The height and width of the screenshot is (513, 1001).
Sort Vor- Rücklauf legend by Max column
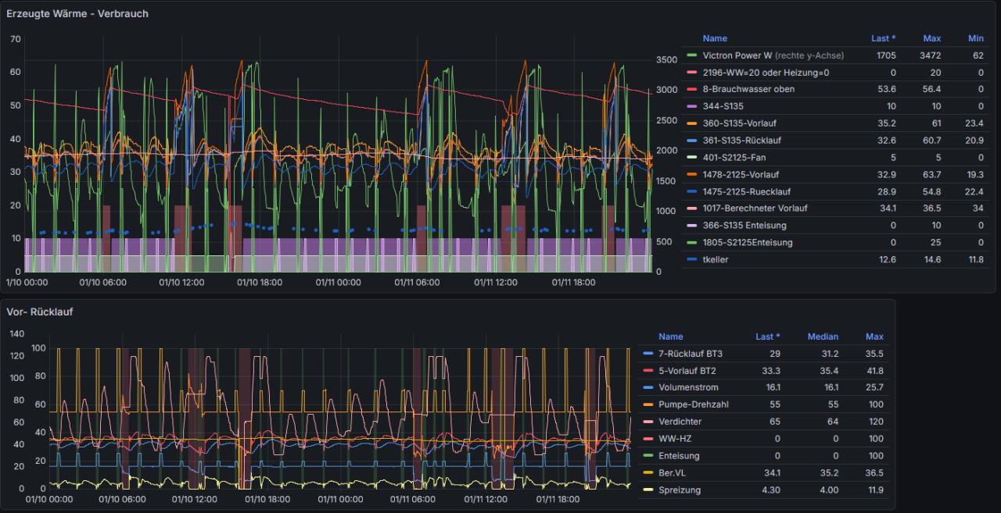point(874,337)
